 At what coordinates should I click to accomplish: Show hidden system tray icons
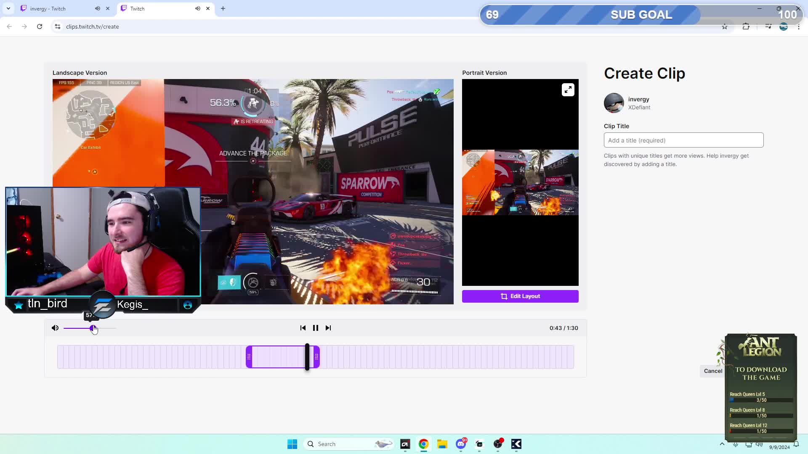[x=722, y=444]
